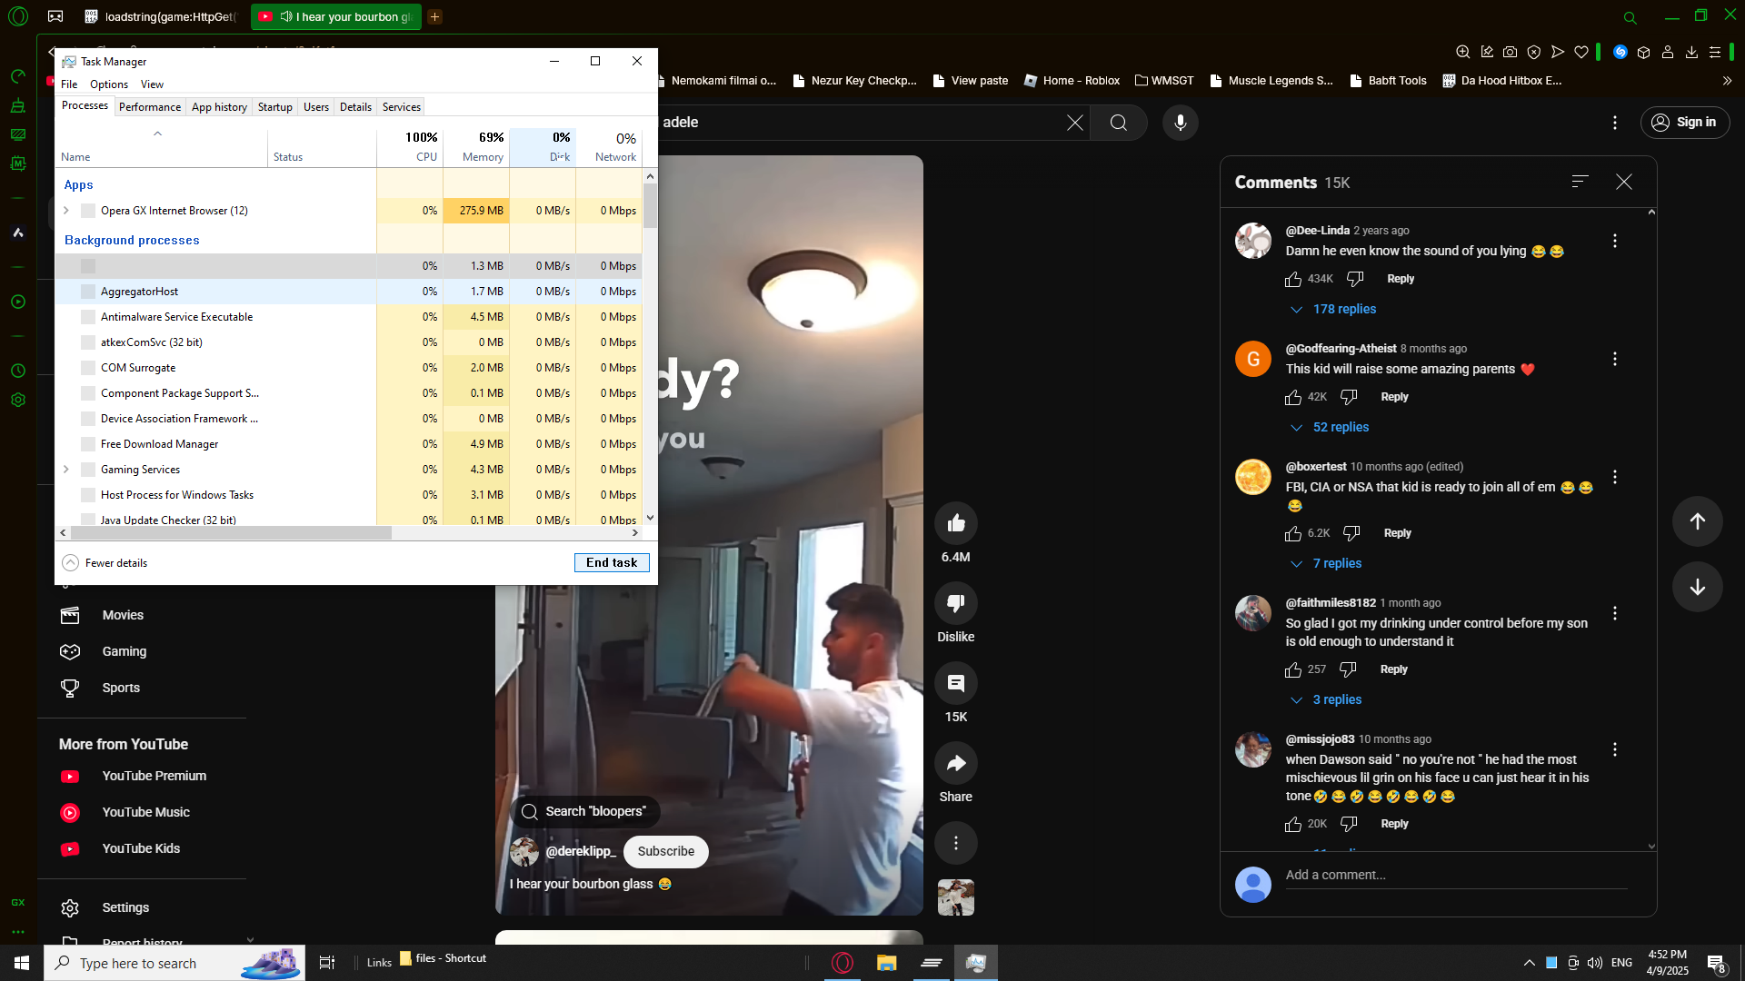
Task: Sort processes by Memory column
Action: click(x=476, y=148)
